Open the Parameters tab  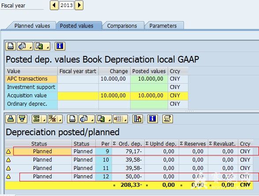click(x=163, y=26)
